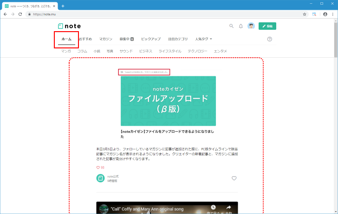Click the 93 likes count
The height and width of the screenshot is (214, 338).
(x=100, y=167)
